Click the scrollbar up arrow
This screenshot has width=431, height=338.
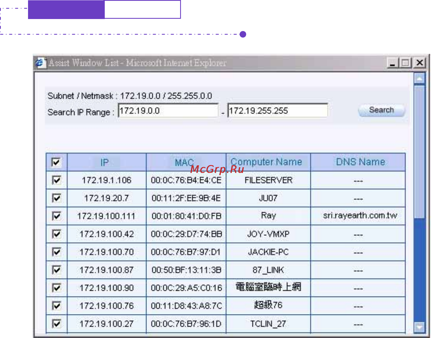coord(419,79)
